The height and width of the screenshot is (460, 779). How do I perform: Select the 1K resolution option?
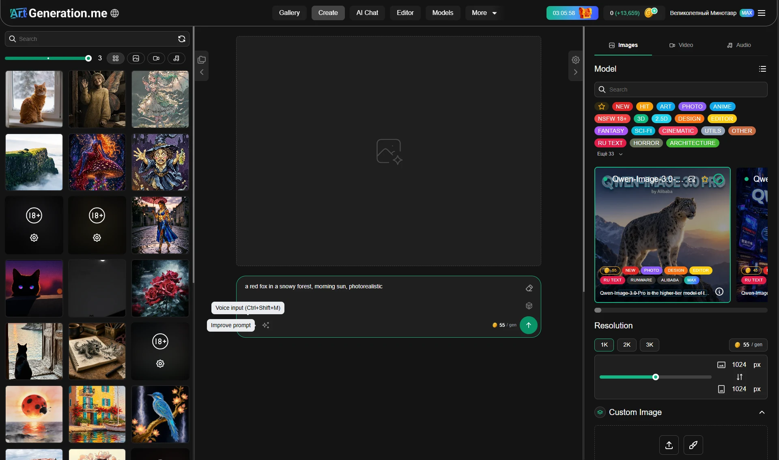[604, 345]
